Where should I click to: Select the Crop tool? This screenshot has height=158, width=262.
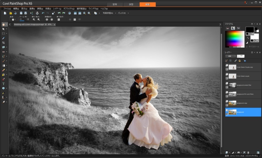[3, 43]
